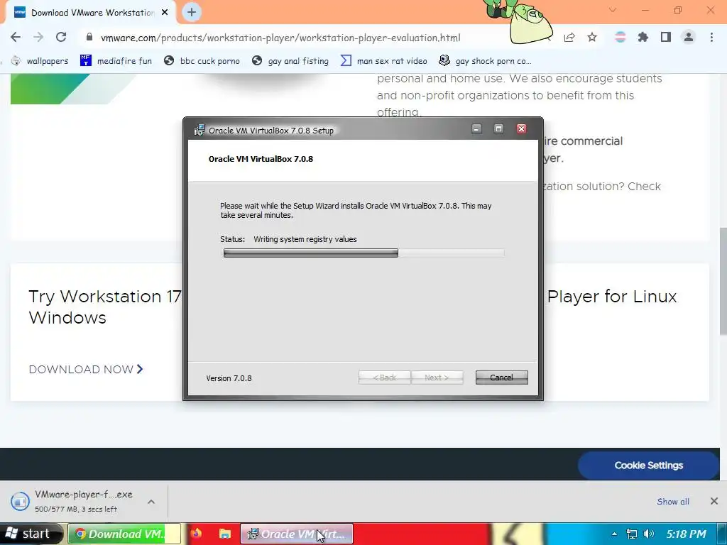The image size is (727, 545).
Task: Cancel the VirtualBox setup
Action: coord(501,378)
